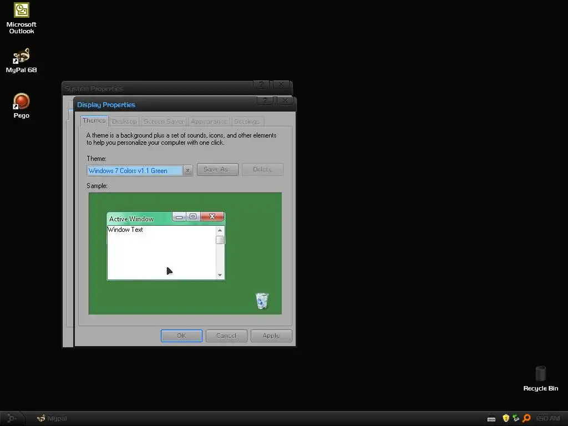Switch to the Settings tab
568x426 pixels.
point(247,121)
